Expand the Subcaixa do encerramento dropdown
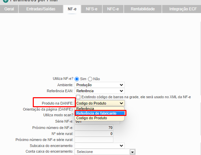Image resolution: width=201 pixels, height=155 pixels. coord(100,146)
